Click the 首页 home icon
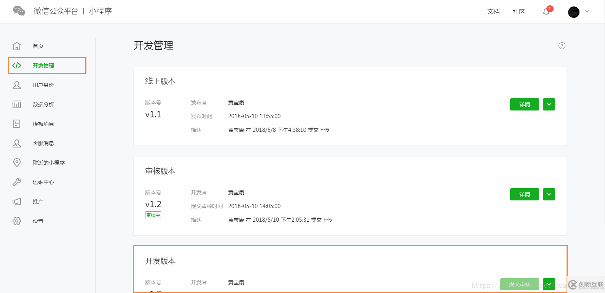This screenshot has width=605, height=293. [x=17, y=46]
